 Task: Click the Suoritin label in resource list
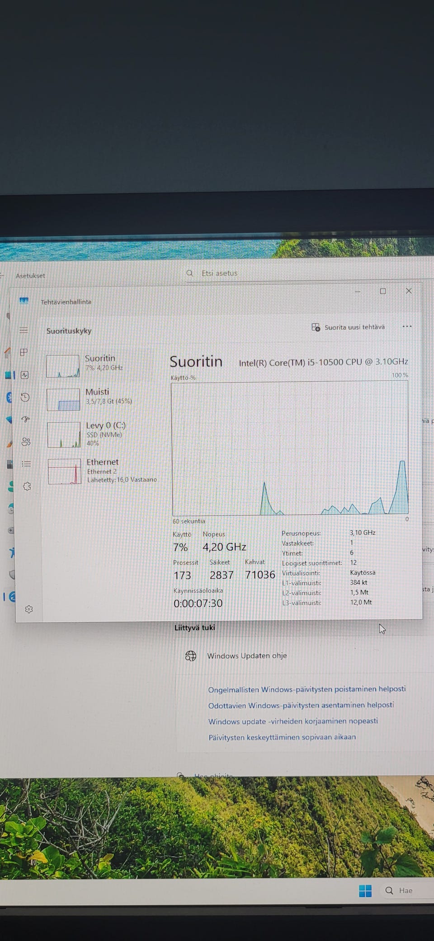100,358
